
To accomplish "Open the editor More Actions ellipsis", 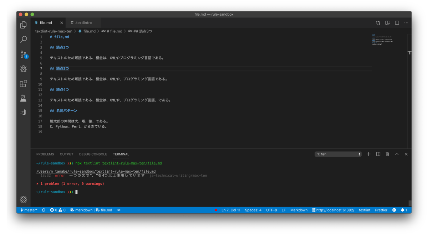I will coord(406,23).
